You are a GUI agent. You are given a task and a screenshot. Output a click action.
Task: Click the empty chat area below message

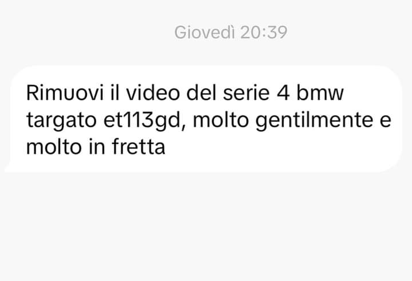point(206,226)
